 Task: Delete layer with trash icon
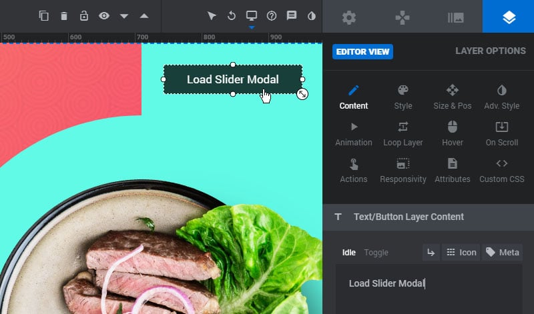[64, 16]
